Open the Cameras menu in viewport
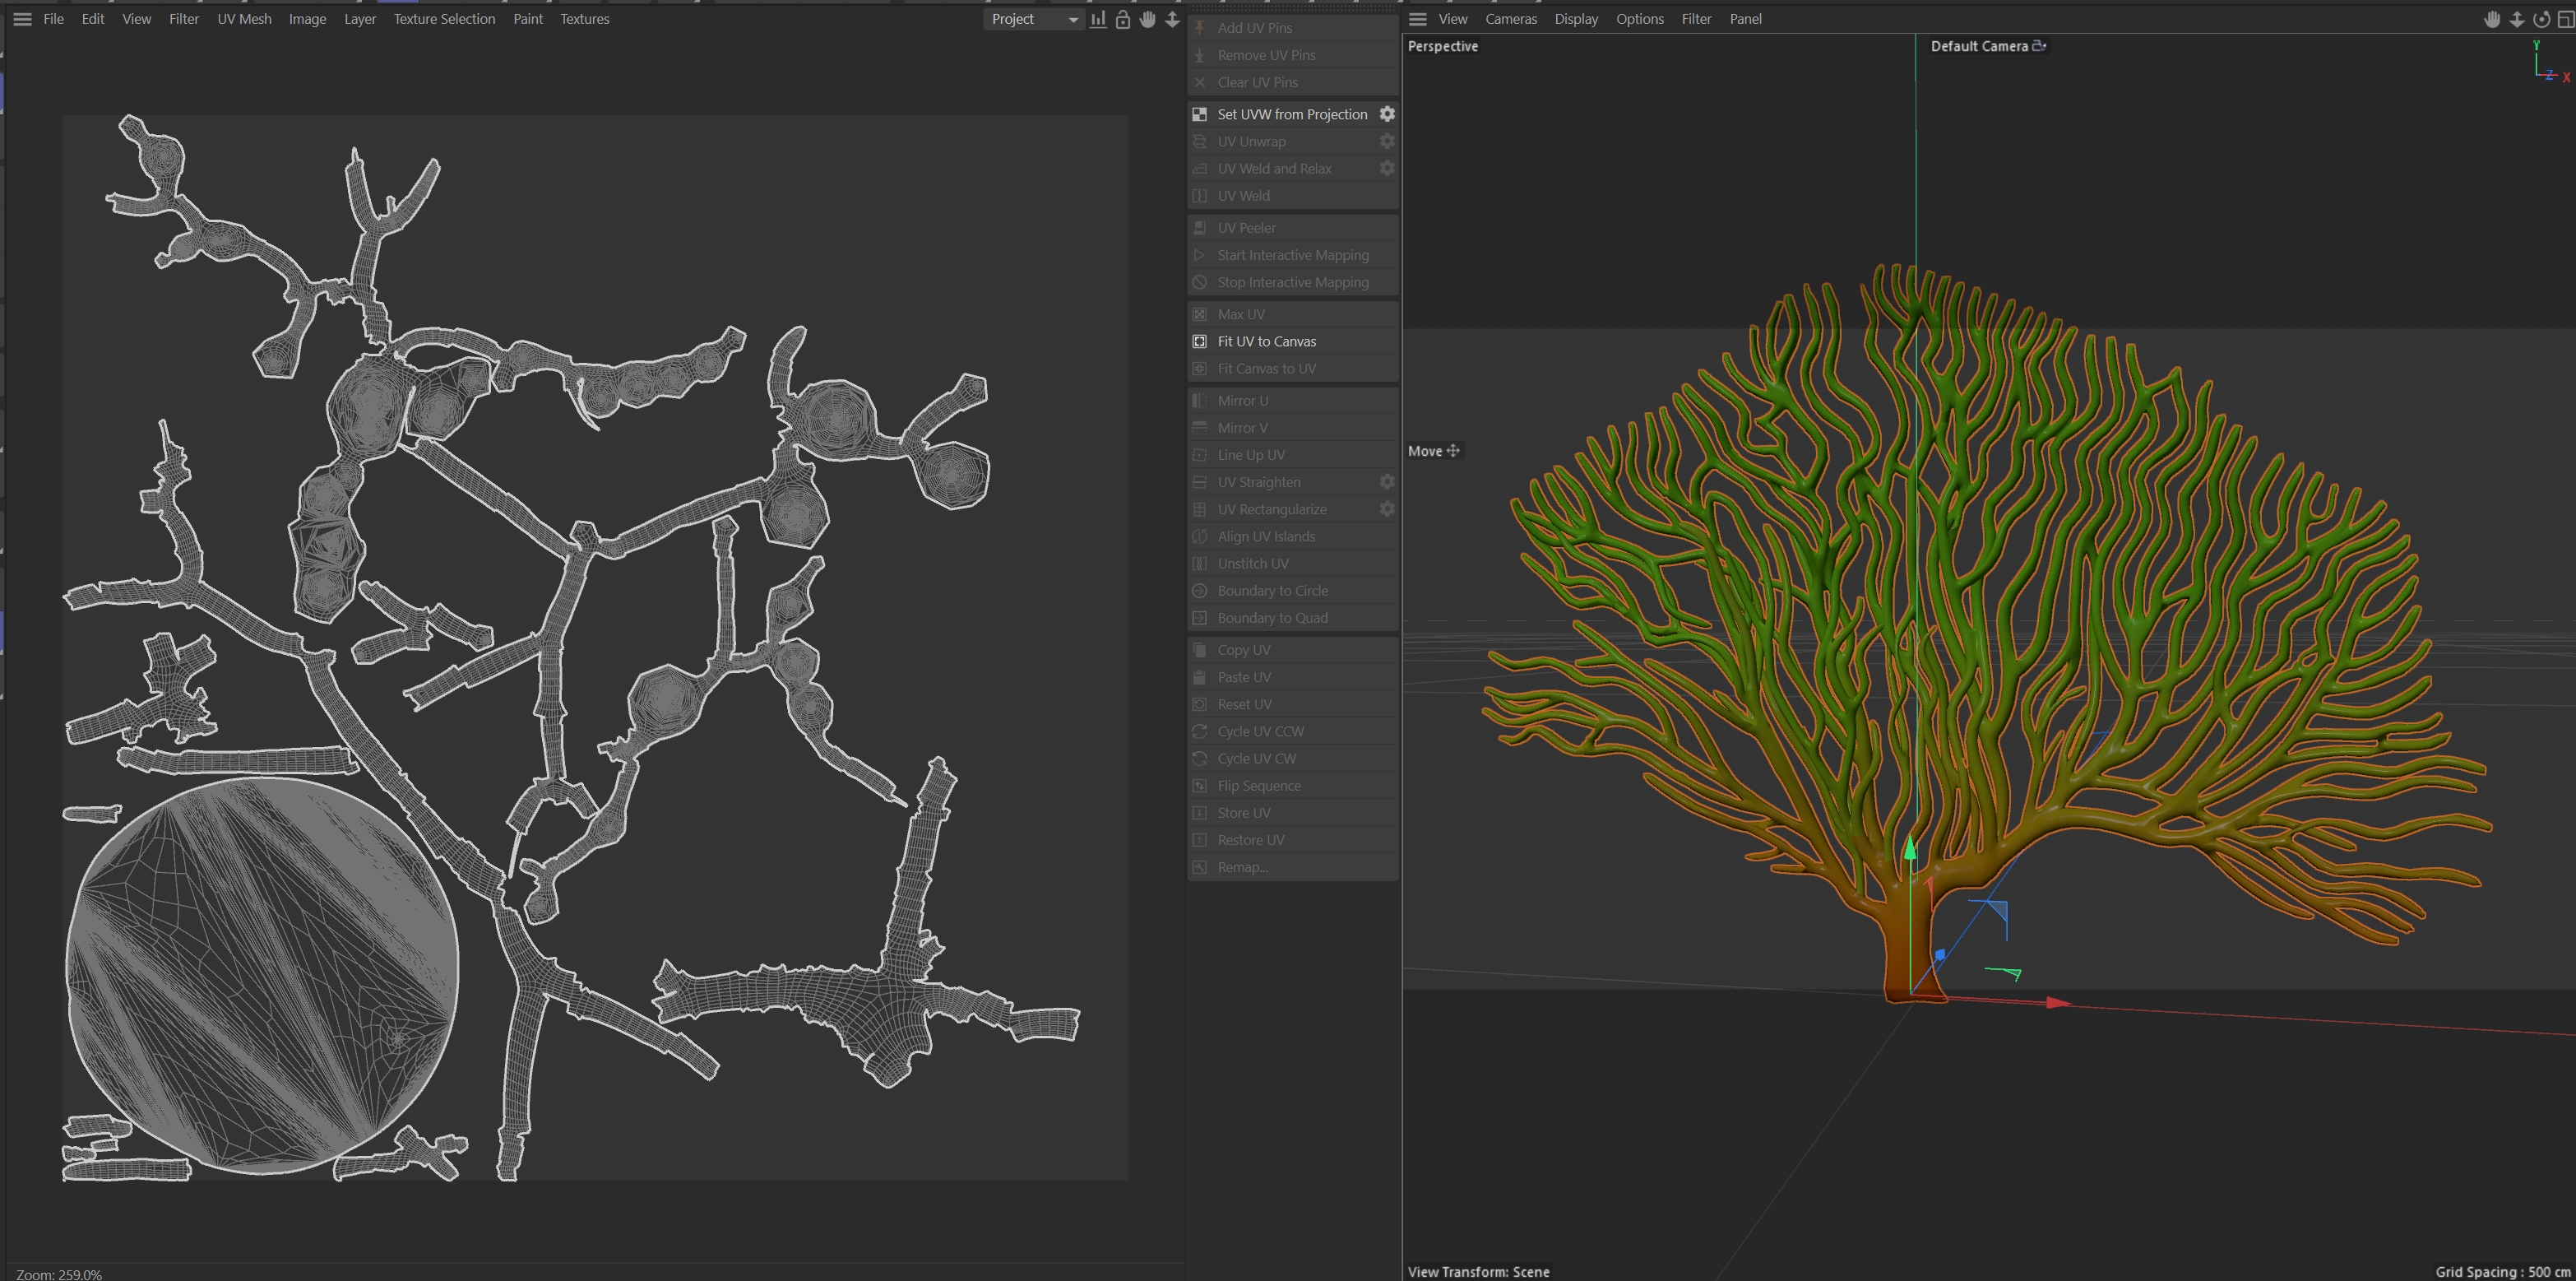 [x=1510, y=19]
